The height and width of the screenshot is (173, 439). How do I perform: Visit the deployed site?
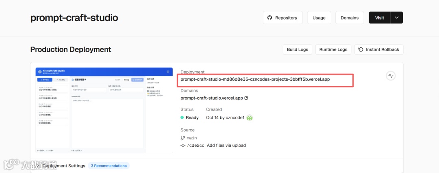coord(380,17)
